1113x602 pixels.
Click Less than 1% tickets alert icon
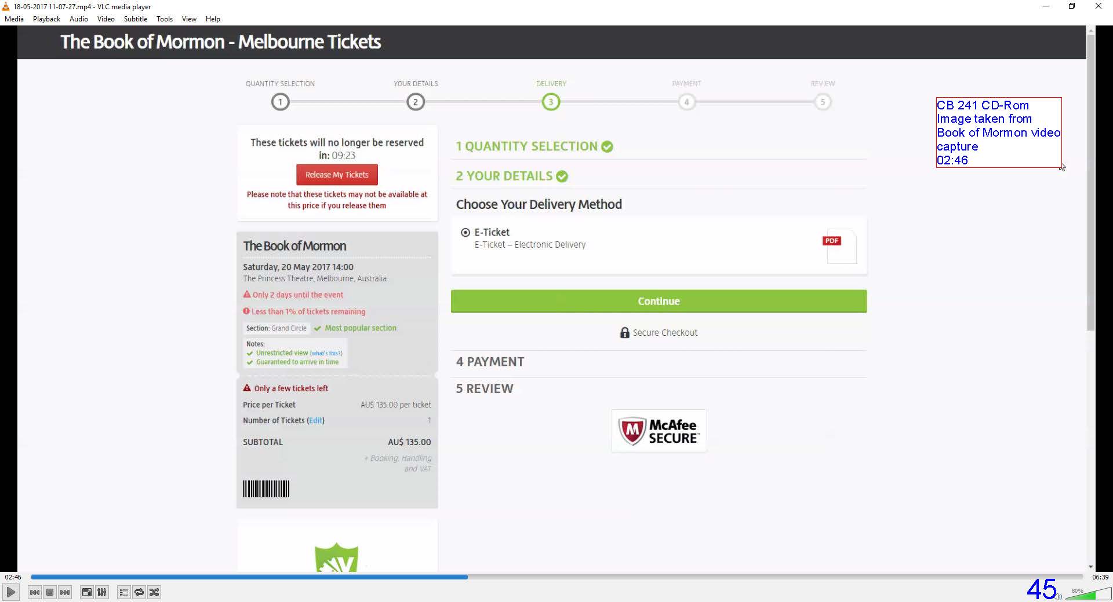click(x=246, y=311)
